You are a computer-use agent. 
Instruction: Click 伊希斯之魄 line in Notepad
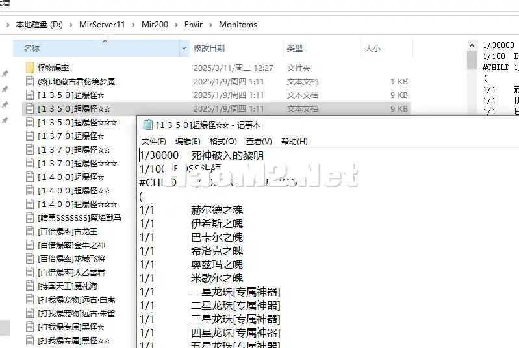pyautogui.click(x=217, y=223)
